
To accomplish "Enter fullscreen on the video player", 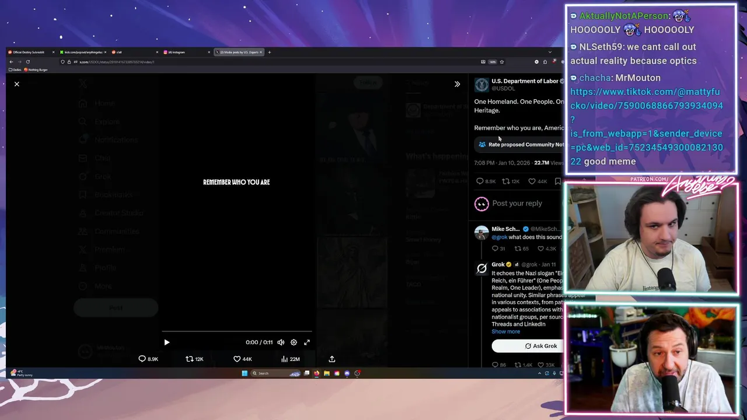I will (x=307, y=342).
